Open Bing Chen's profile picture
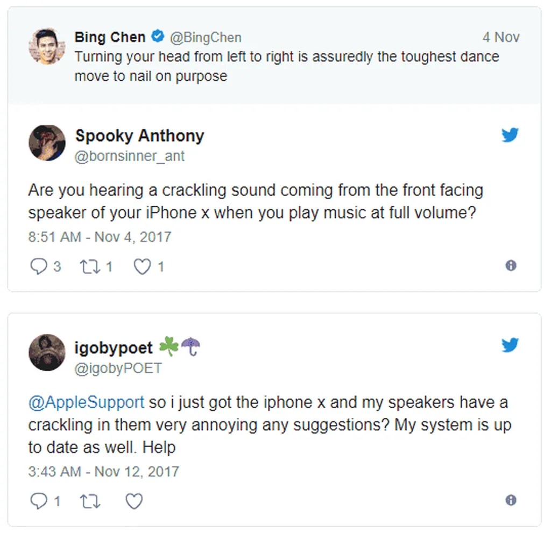The image size is (551, 537). [47, 46]
